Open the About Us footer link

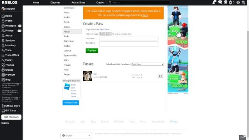[x=70, y=121]
